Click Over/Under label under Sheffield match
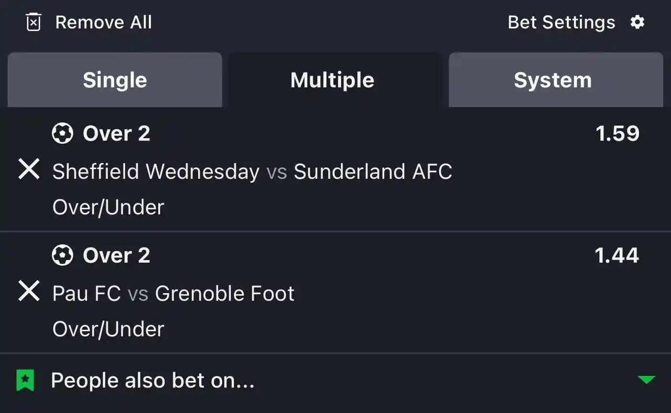 coord(109,208)
